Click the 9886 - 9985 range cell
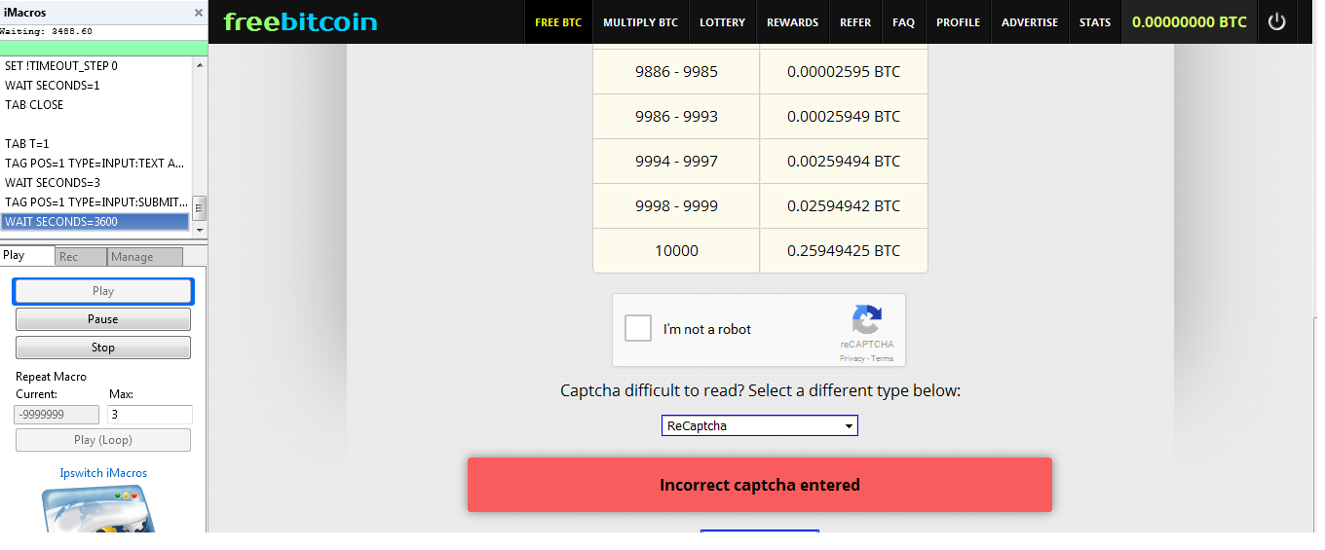The image size is (1325, 550). 676,71
